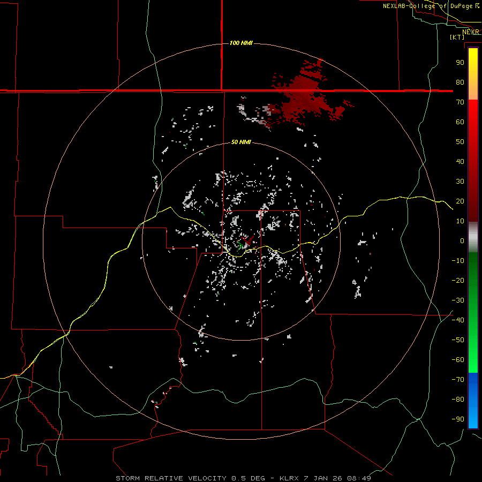Click the 10 value on velocity scale
Screen dimensions: 482x482
point(460,221)
